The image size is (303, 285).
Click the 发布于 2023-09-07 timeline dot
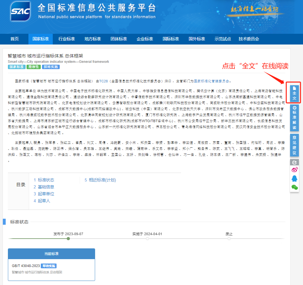tap(68, 239)
